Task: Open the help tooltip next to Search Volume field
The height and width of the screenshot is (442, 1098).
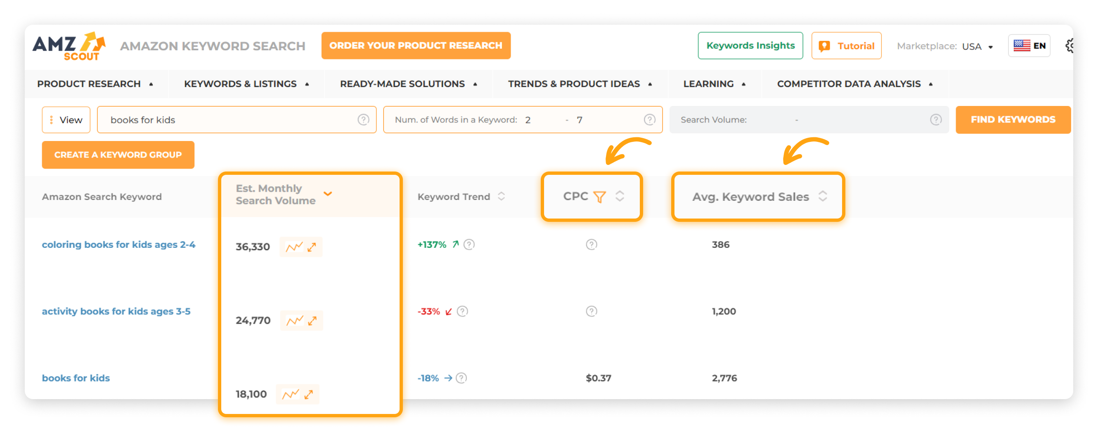Action: click(x=936, y=120)
